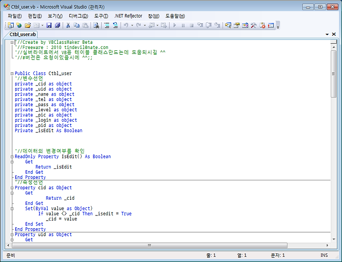This screenshot has width=342, height=262.
Task: Open the Object Browser icon
Action: click(x=245, y=25)
